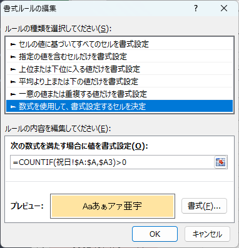Click inside the COUNTIF formula input field
Viewport: 239px width, 248px height.
tap(112, 162)
